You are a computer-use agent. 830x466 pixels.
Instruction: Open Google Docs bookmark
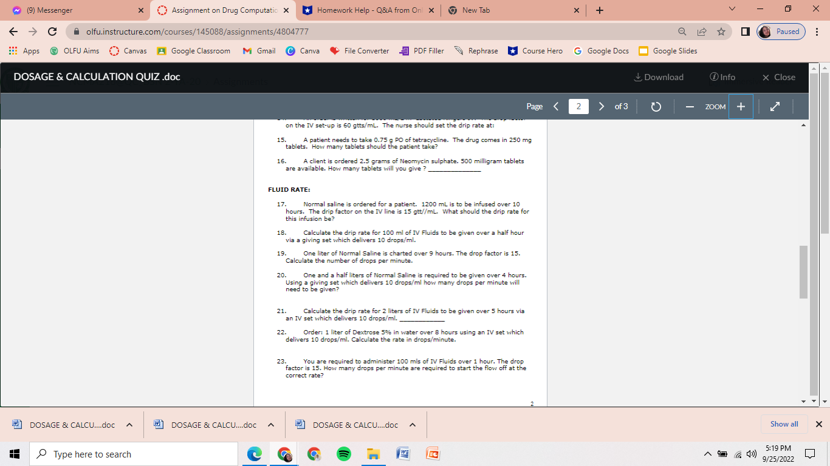tap(601, 51)
